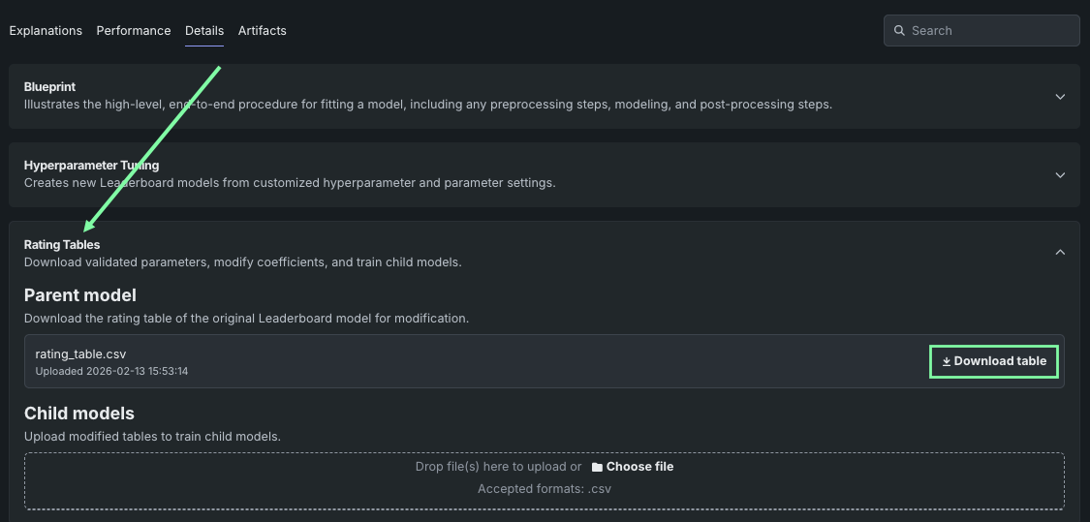Click the Uploaded 2026-02-13 timestamp text
The width and height of the screenshot is (1090, 522).
click(111, 372)
